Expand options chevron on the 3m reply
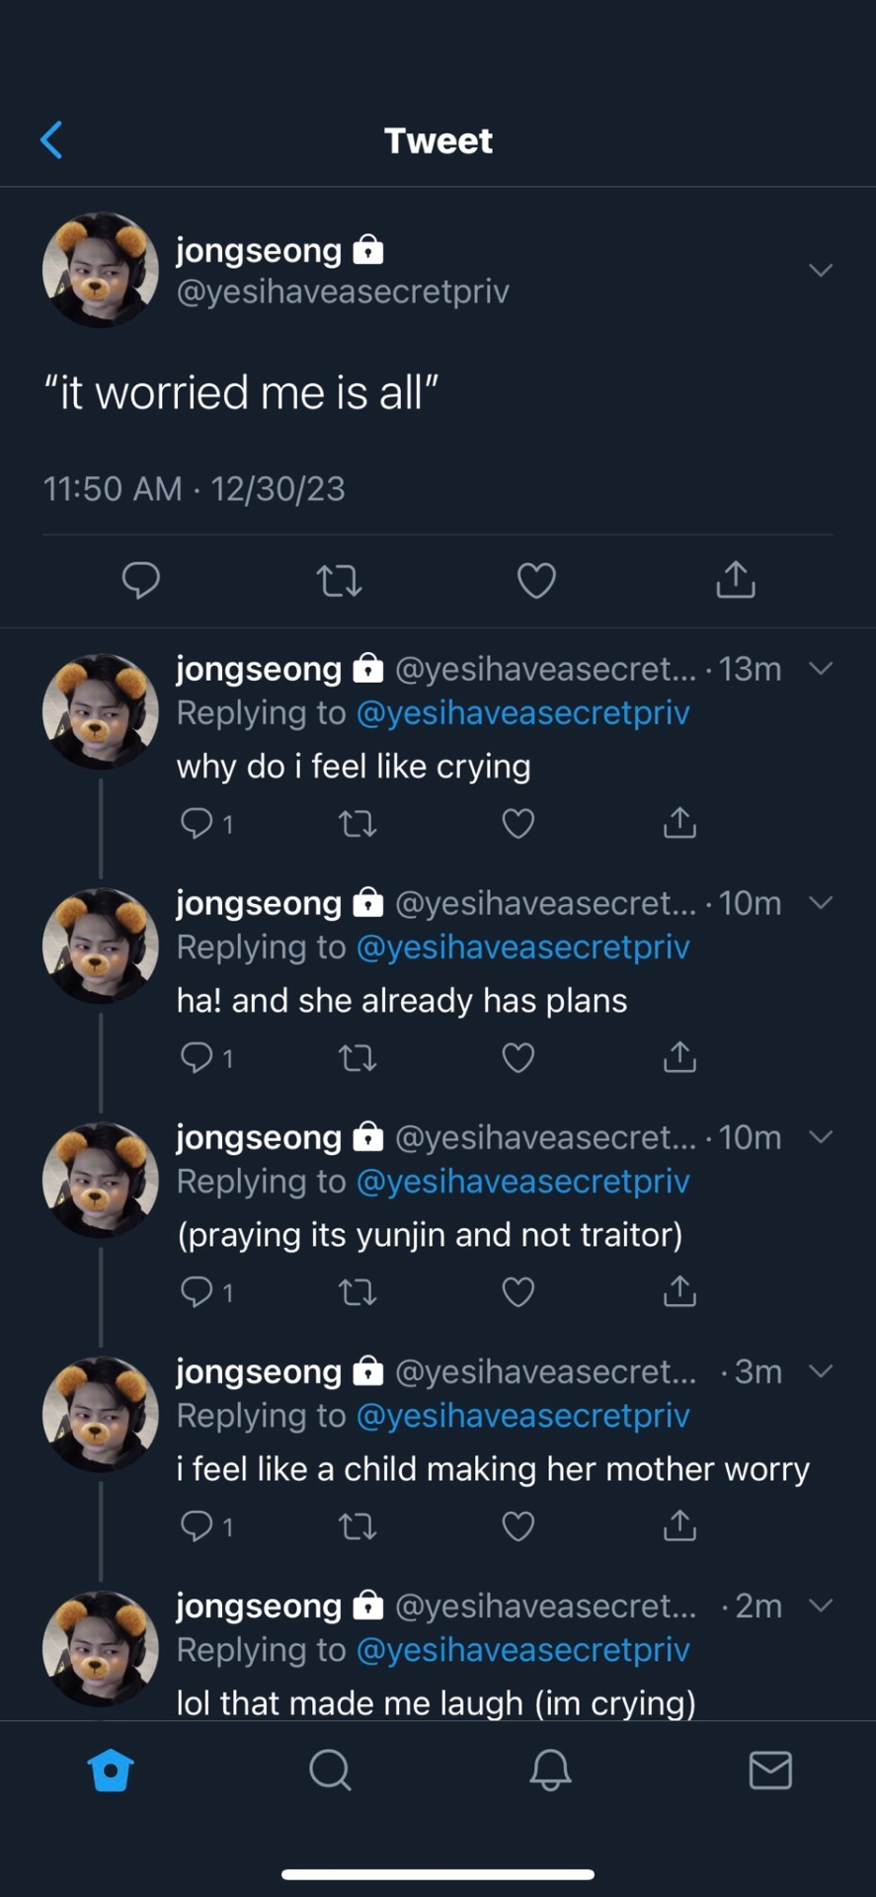The image size is (876, 1897). tap(821, 1371)
